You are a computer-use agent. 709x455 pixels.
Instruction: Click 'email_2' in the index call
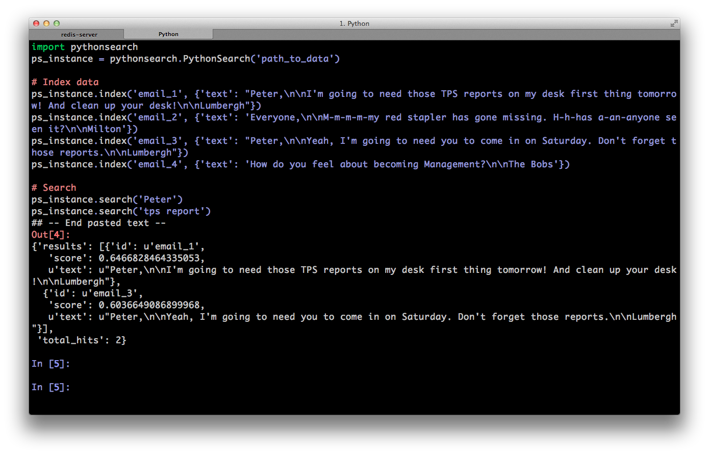(x=158, y=117)
